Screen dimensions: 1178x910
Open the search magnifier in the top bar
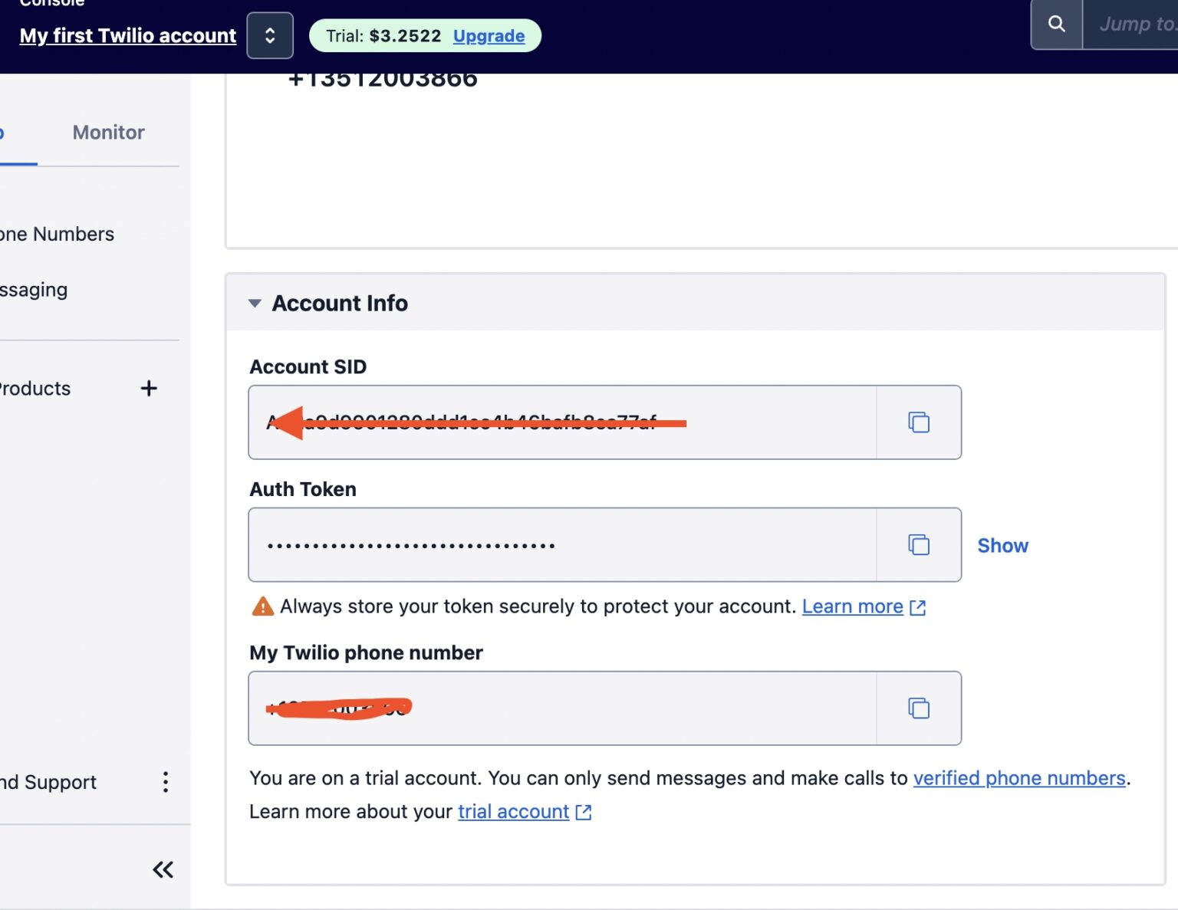[1056, 24]
